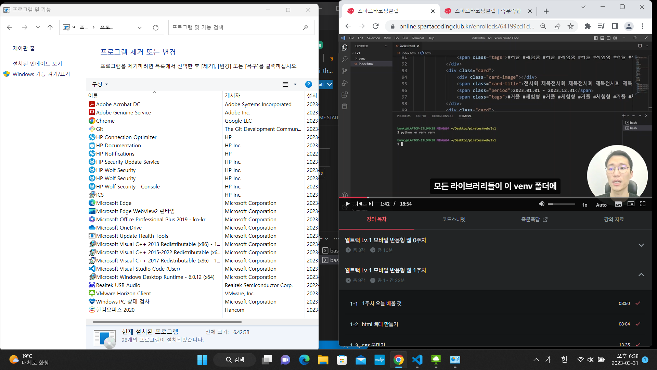Switch to 스파르타코딩클럽 | 즉문즉답 tab
The width and height of the screenshot is (657, 370).
pos(488,11)
